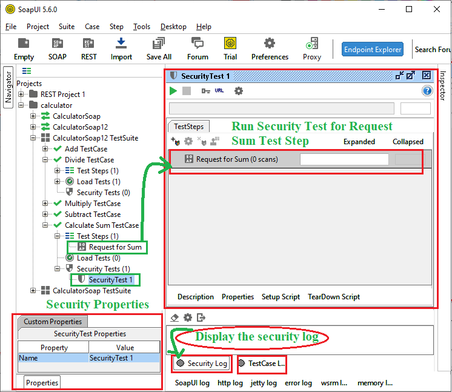This screenshot has width=452, height=392.
Task: Expand Add TestCase node
Action: [45, 148]
